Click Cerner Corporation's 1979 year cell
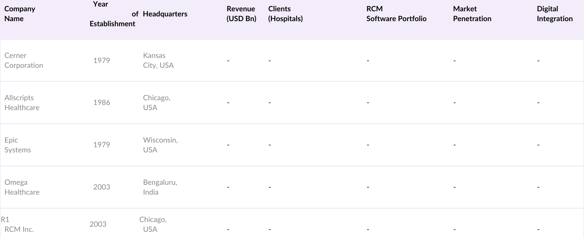The width and height of the screenshot is (584, 238). coord(101,61)
